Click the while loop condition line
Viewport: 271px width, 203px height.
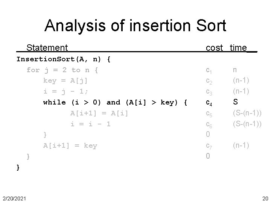(x=115, y=102)
